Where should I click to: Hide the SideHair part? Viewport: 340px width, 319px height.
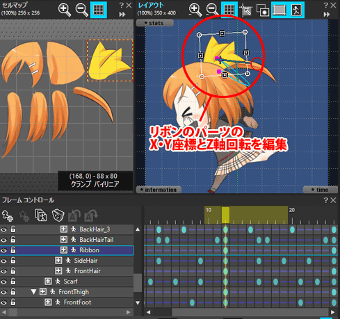3,261
